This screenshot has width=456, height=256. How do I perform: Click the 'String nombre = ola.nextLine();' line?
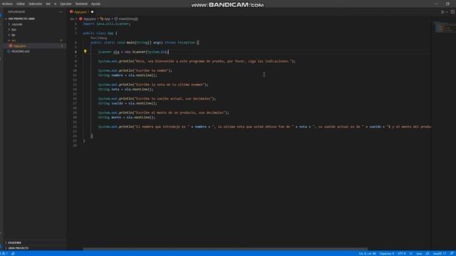point(128,75)
